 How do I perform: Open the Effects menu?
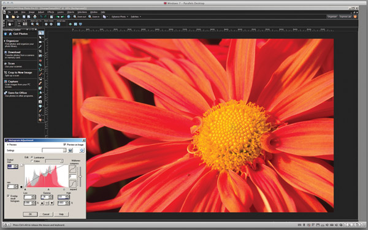click(x=51, y=12)
